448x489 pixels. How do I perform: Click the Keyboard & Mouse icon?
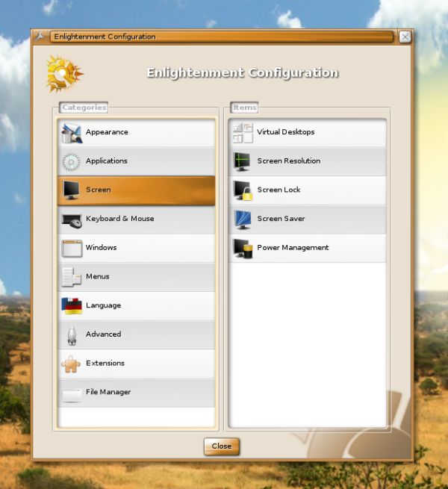tap(72, 220)
